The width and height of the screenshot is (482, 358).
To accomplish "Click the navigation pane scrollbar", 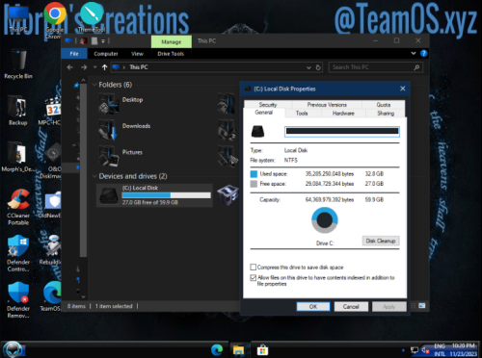I will [83, 170].
